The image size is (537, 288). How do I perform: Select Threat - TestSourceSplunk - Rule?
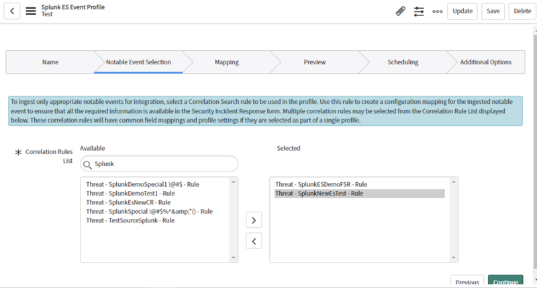[130, 221]
